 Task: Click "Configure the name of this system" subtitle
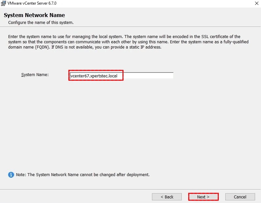tap(41, 23)
